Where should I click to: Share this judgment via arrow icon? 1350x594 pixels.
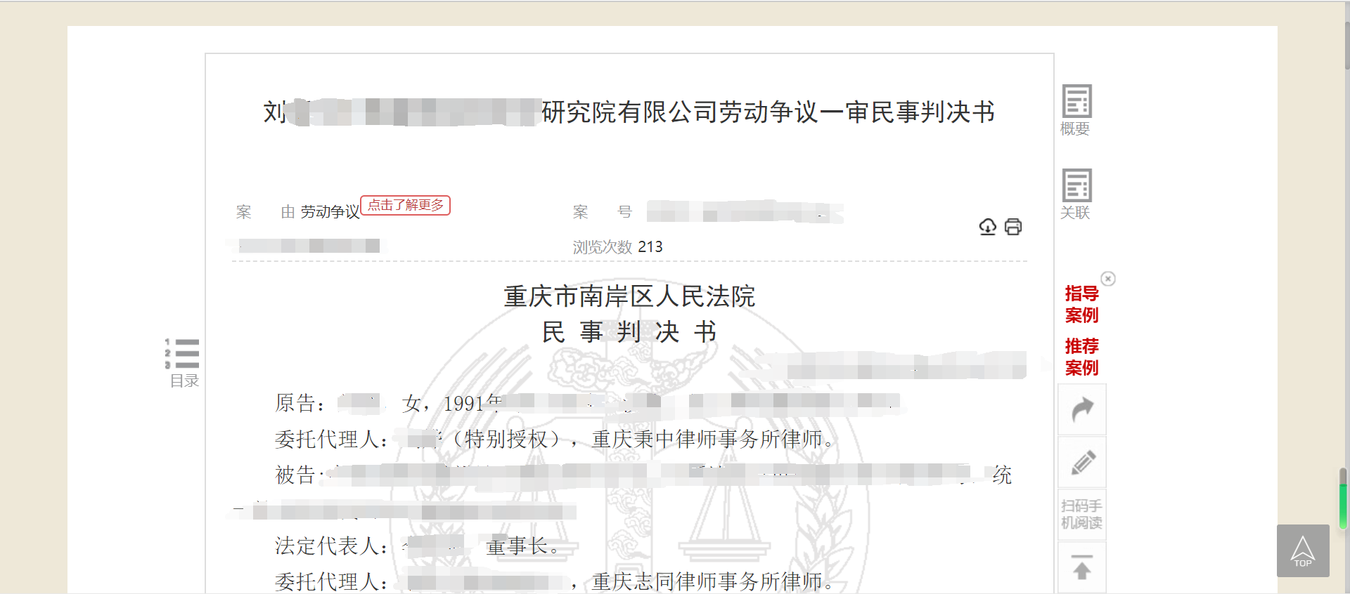pos(1082,410)
